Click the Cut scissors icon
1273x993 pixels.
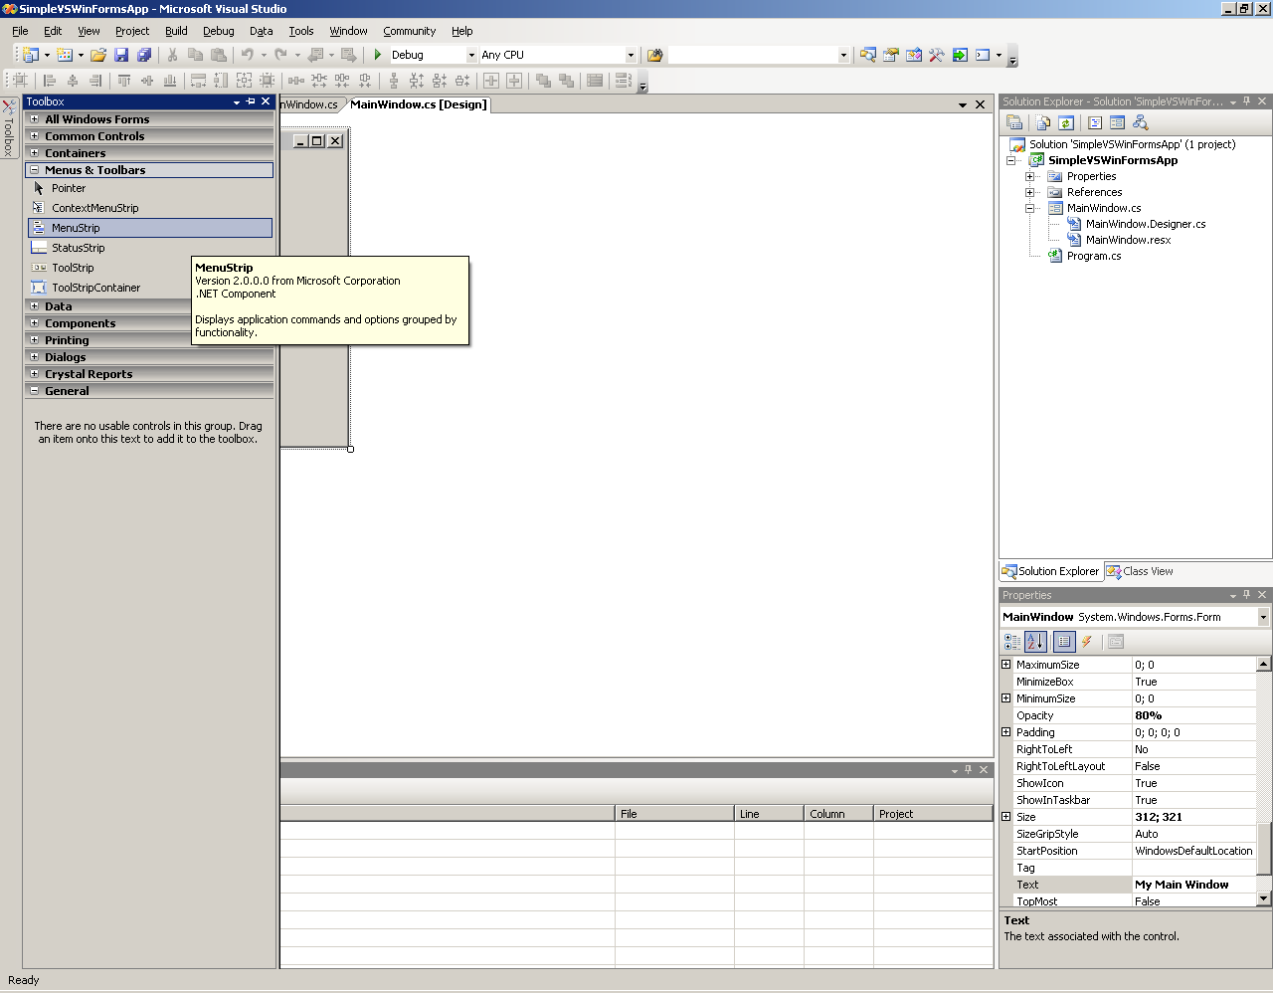point(172,55)
